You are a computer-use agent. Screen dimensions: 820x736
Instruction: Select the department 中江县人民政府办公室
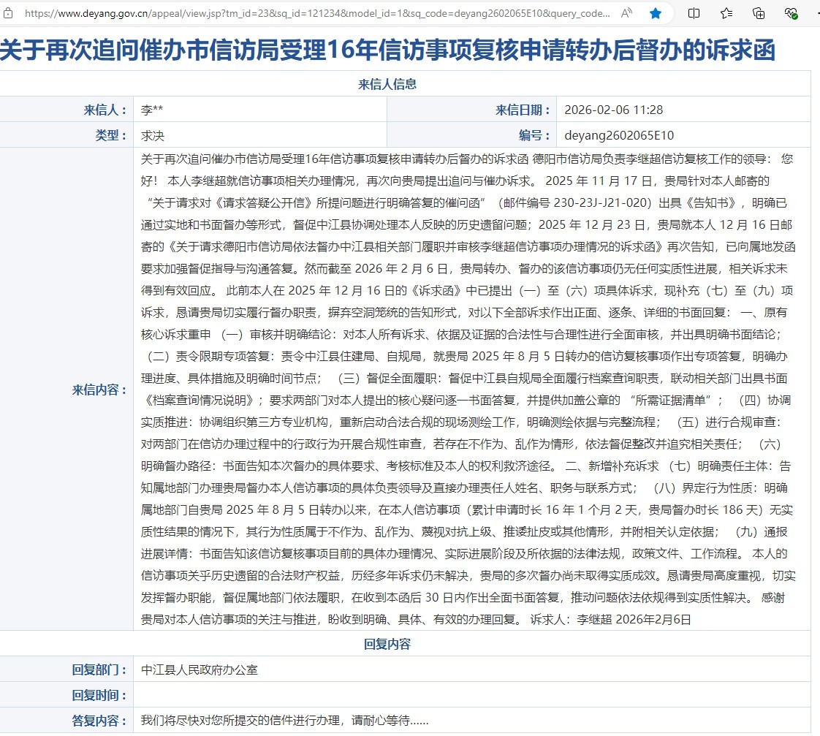pos(200,669)
